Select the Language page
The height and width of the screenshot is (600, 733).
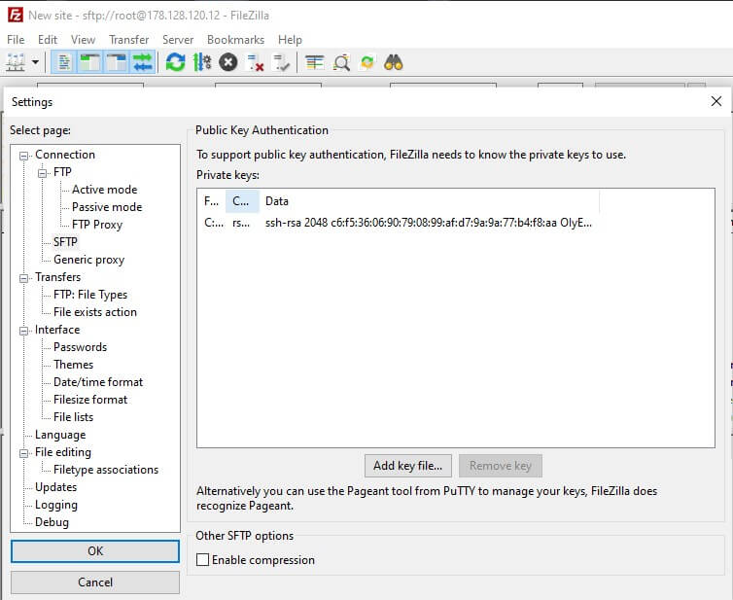click(x=60, y=435)
